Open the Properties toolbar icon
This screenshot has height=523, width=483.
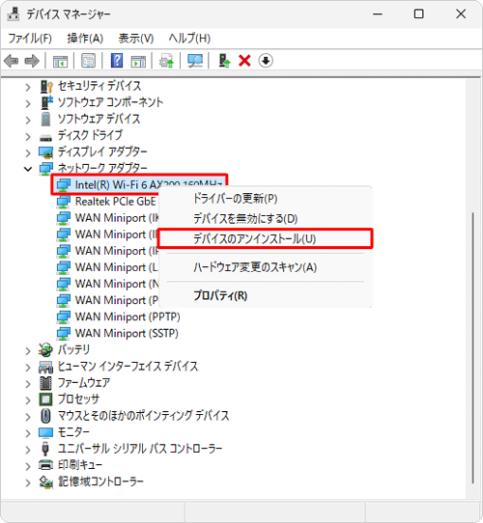click(89, 61)
